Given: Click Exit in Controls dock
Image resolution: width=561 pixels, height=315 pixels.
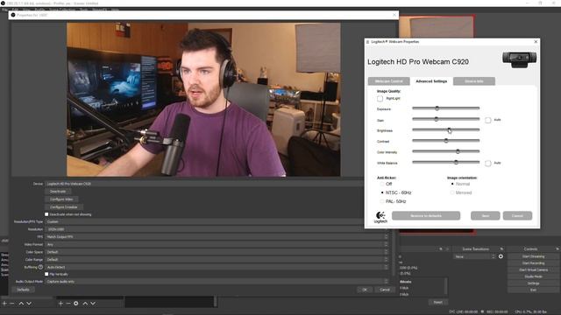Looking at the screenshot, I should click(533, 290).
